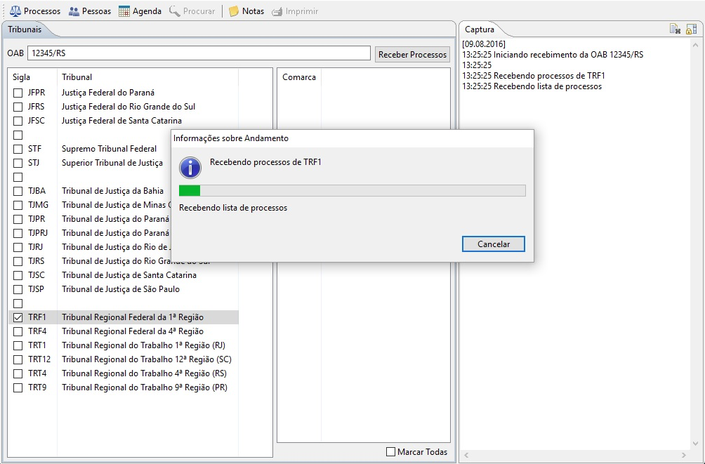Click the Imprimir printer icon
The width and height of the screenshot is (705, 464).
point(294,11)
